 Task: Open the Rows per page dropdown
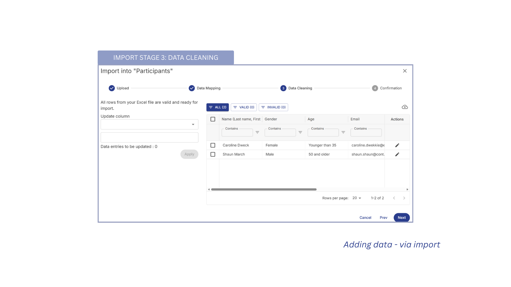(x=357, y=198)
